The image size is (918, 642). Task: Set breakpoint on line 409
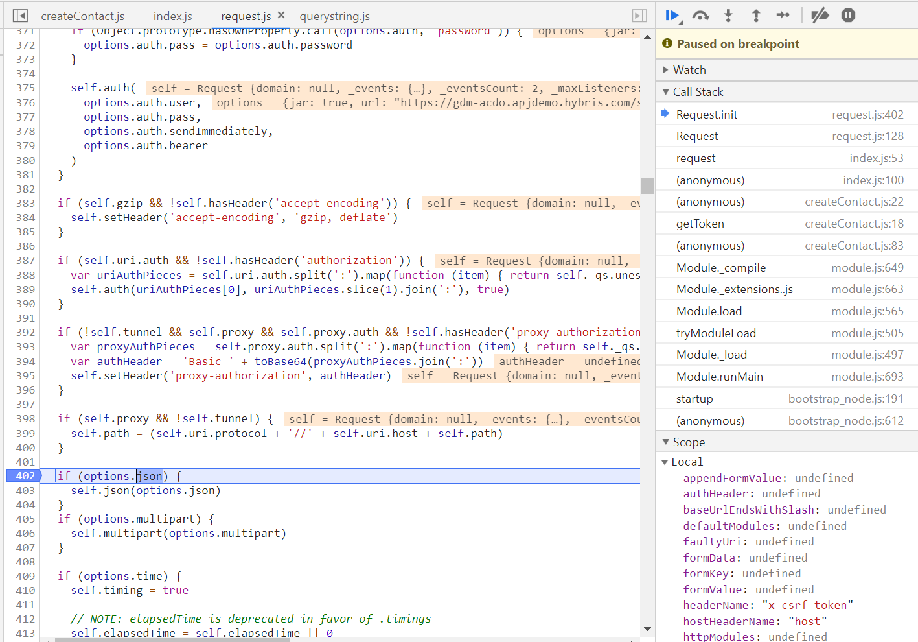pyautogui.click(x=25, y=577)
